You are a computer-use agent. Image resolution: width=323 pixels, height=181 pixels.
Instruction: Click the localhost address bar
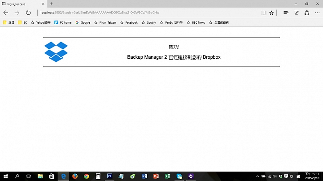coord(148,13)
